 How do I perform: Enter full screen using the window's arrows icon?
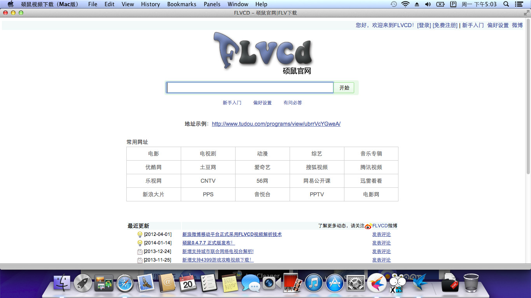(x=526, y=13)
